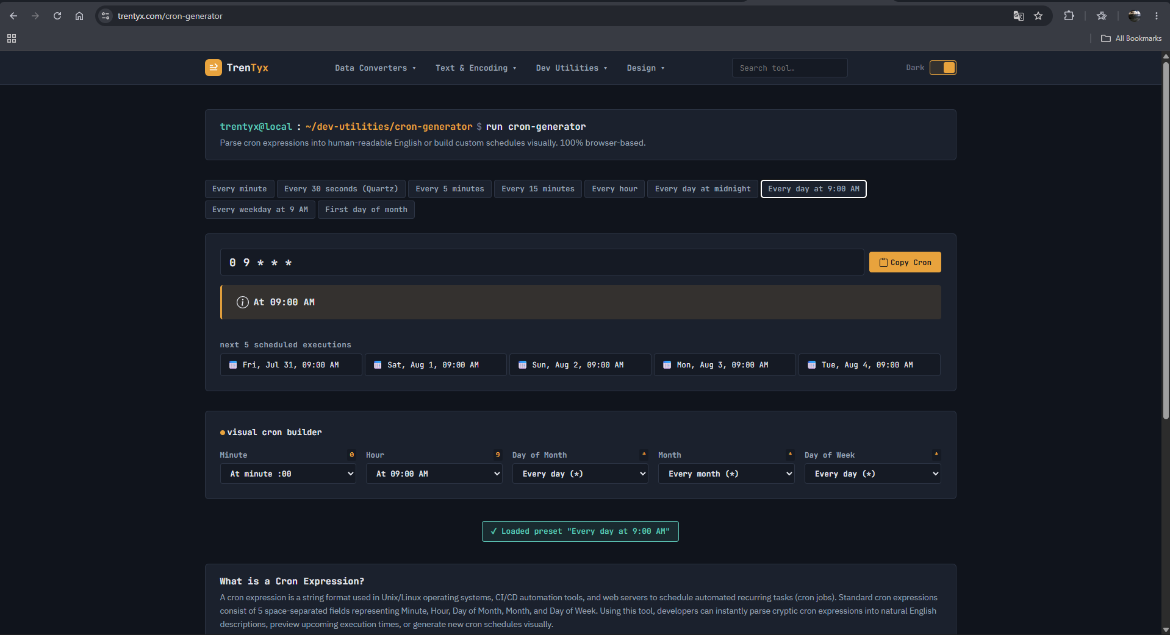Expand the Design menu

click(x=645, y=68)
